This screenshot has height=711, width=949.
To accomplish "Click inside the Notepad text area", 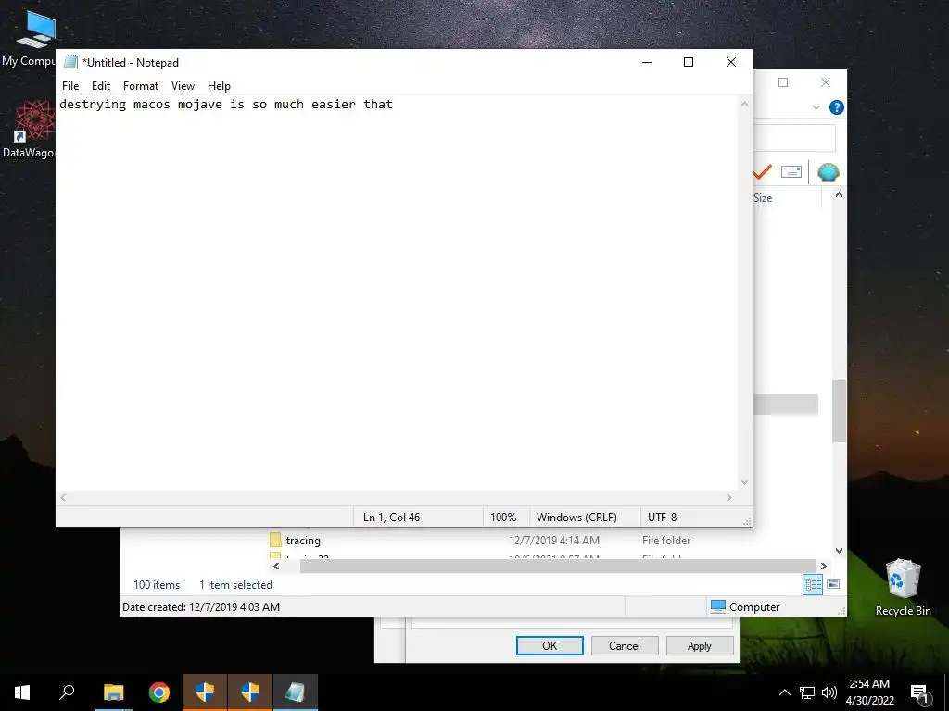I will [x=397, y=293].
